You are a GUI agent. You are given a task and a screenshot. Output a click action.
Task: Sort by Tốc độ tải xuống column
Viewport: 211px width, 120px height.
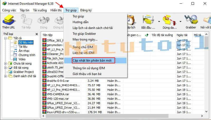point(163,35)
